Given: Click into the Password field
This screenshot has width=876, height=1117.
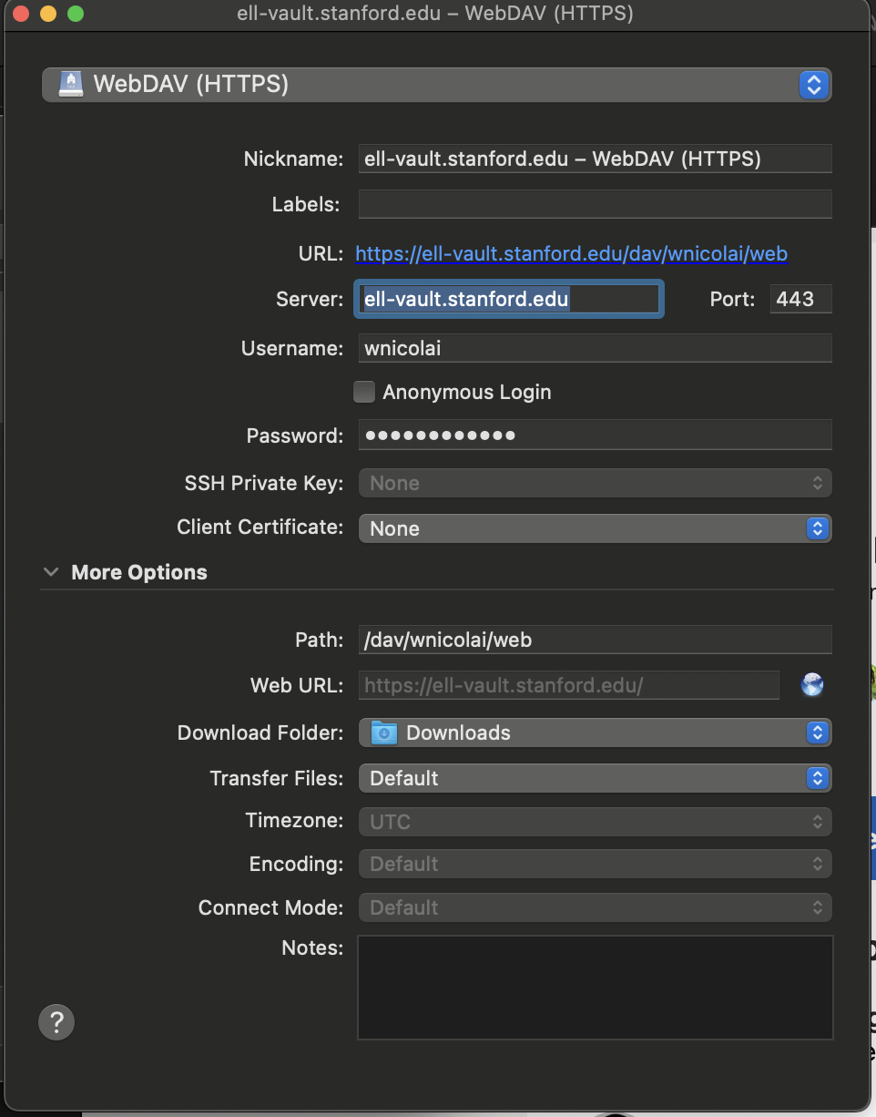Looking at the screenshot, I should [x=595, y=436].
